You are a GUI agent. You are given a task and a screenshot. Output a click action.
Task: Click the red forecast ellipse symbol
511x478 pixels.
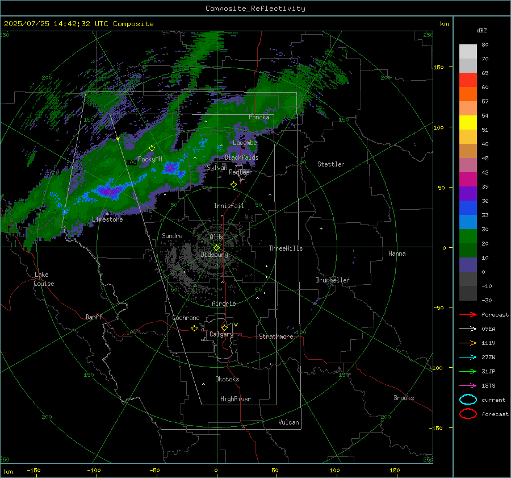[468, 414]
